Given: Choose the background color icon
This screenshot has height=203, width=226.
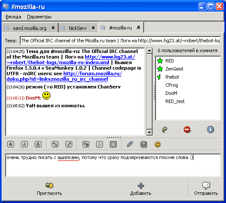Looking at the screenshot, I should coord(113,144).
